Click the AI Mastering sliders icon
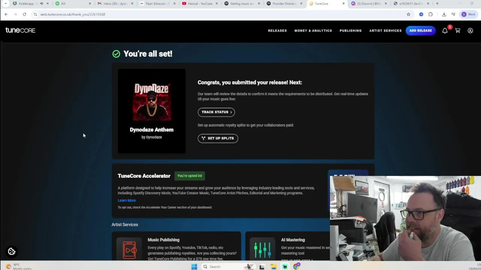Screen dimensions: 481x270 (262, 250)
